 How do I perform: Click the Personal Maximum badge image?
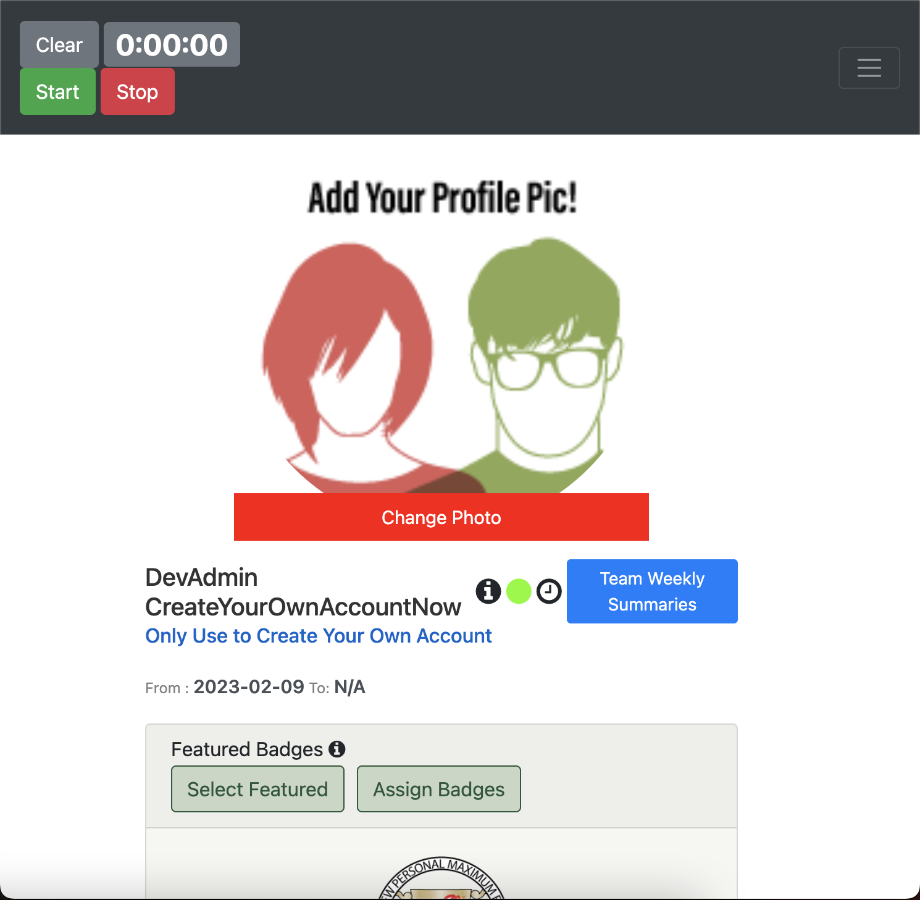coord(441,879)
